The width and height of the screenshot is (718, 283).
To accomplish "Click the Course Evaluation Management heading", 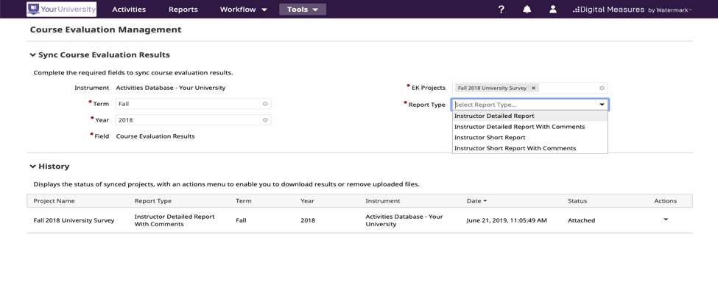I will tap(106, 29).
